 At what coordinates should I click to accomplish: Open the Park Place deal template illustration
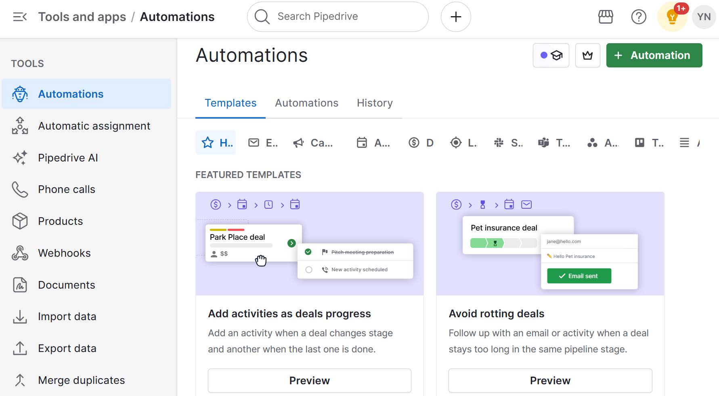310,244
